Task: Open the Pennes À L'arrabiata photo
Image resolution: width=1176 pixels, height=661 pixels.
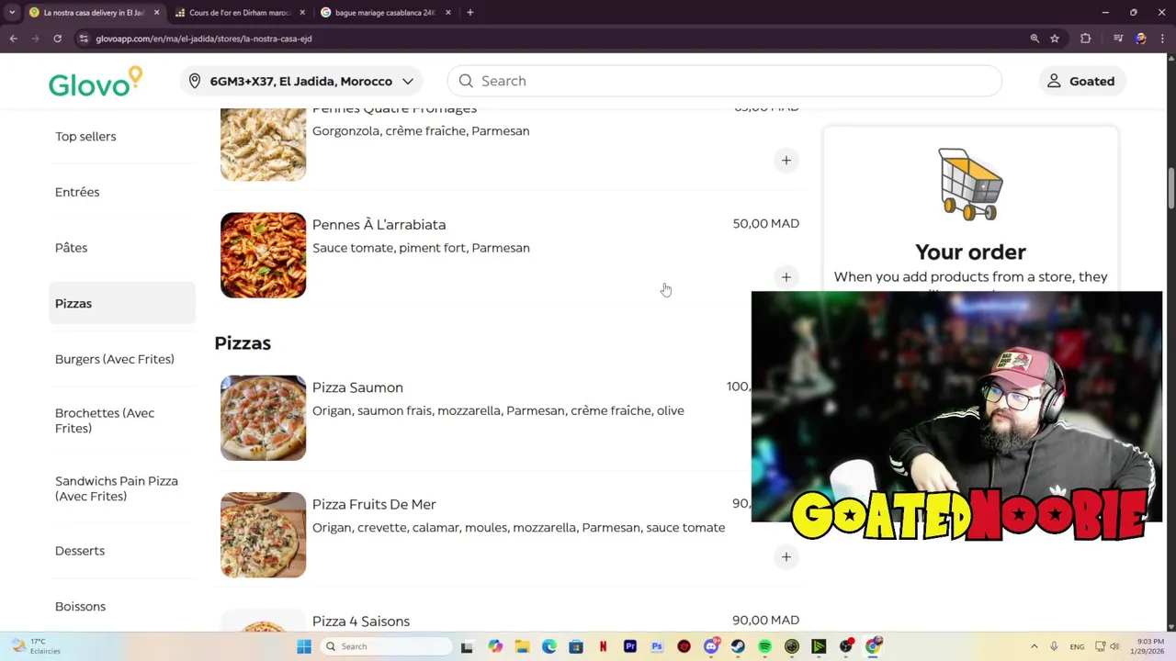Action: (263, 255)
